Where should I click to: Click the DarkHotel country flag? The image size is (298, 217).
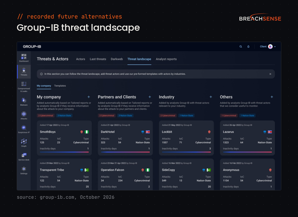point(148,132)
